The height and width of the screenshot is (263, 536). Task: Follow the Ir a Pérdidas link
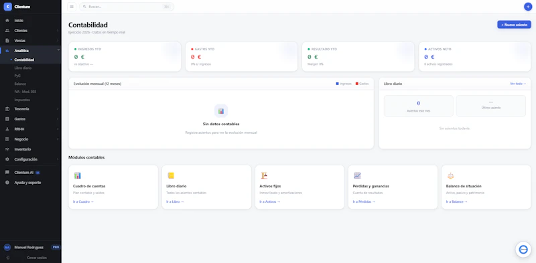(364, 202)
